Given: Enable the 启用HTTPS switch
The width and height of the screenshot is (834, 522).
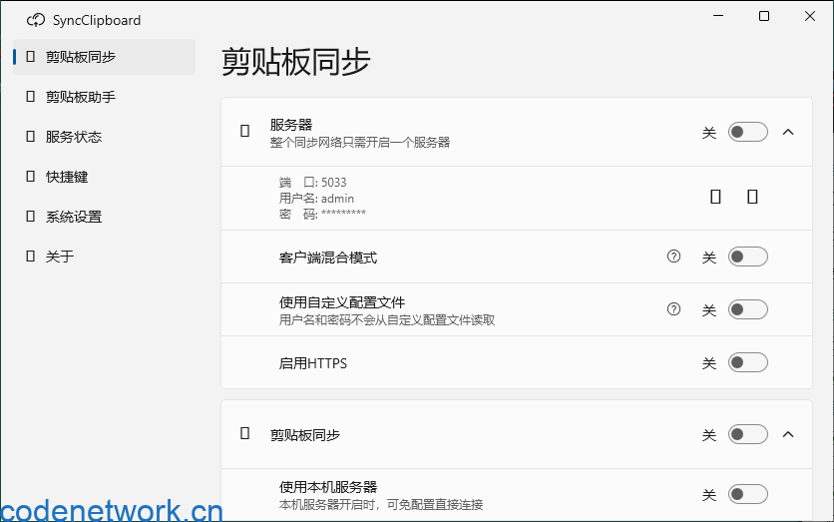Looking at the screenshot, I should (748, 362).
